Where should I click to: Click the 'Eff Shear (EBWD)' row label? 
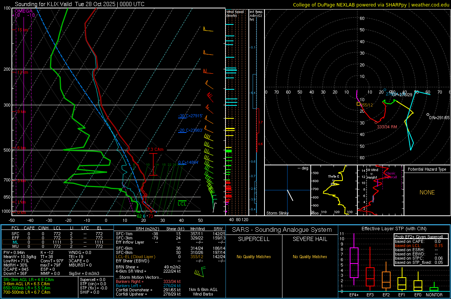(133, 261)
